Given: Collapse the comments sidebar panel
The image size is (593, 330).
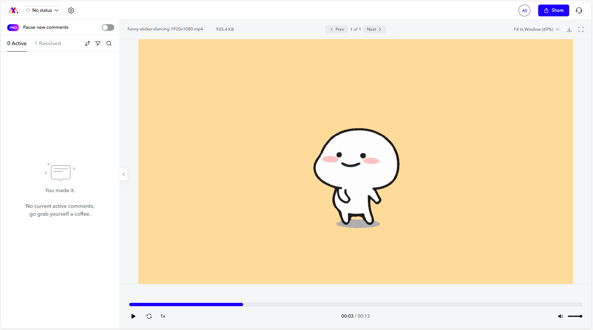Looking at the screenshot, I should pos(124,174).
